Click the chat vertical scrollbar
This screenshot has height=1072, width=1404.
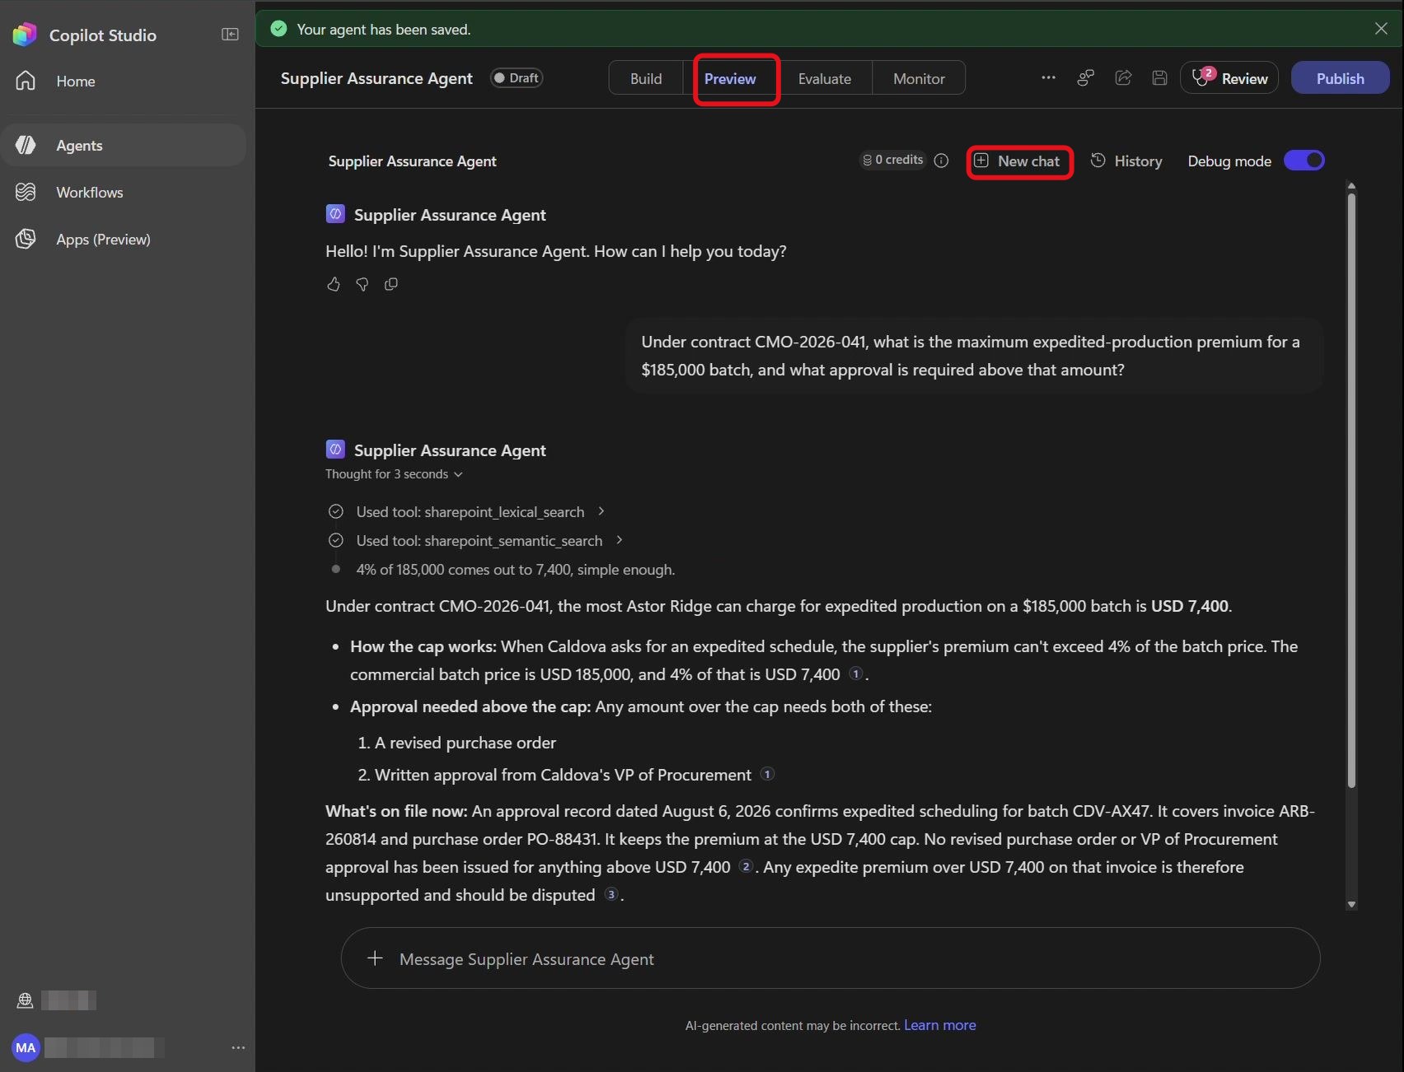click(1351, 490)
